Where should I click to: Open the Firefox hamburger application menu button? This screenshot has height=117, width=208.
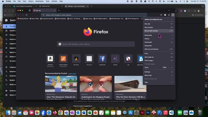(x=173, y=15)
